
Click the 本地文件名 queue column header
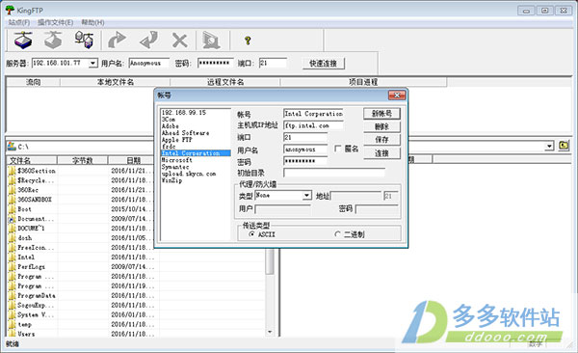115,82
